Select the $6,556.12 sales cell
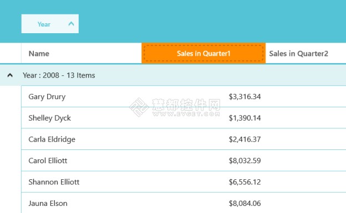Screen dimensions: 346x213 pos(203,182)
